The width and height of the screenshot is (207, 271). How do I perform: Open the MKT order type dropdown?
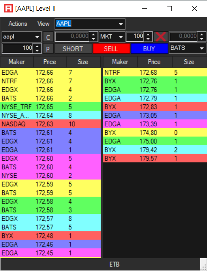tap(112, 37)
